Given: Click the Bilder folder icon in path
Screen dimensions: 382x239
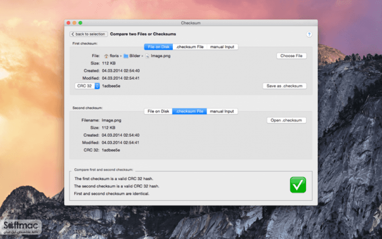Looking at the screenshot, I should click(126, 56).
